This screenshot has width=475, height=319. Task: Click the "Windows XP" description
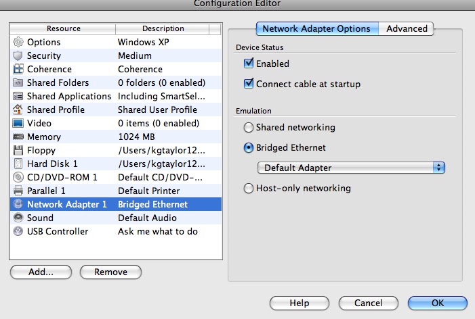[143, 43]
